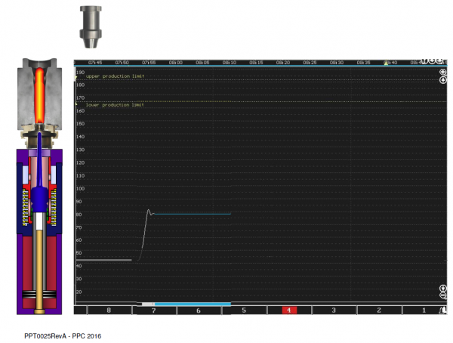Click the 07:55 time label
453x343 pixels.
coord(149,63)
